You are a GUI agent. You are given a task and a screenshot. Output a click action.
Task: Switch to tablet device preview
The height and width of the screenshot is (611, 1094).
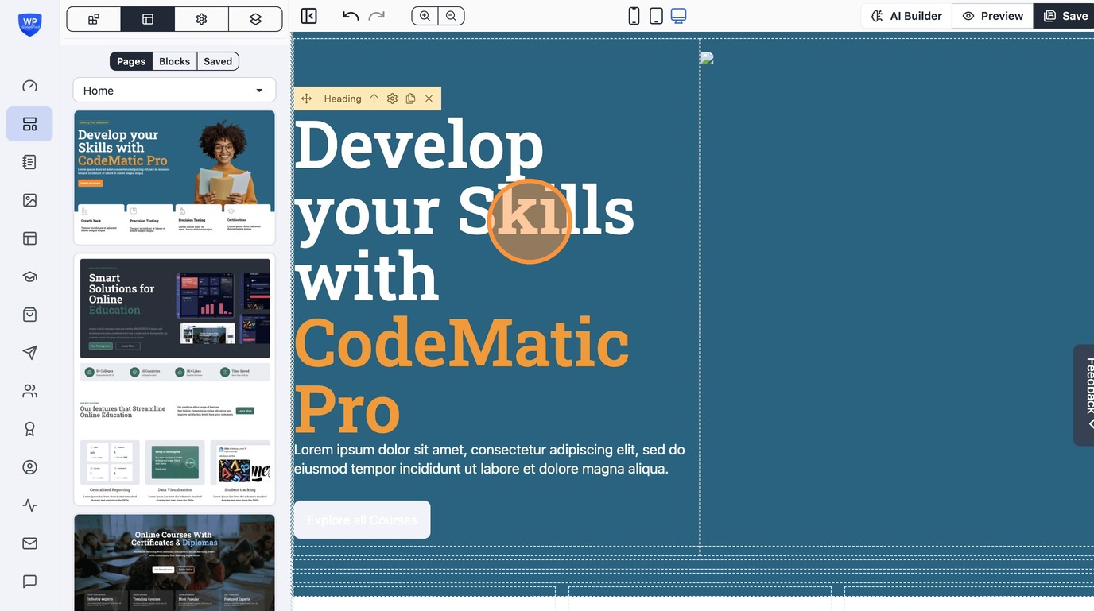pyautogui.click(x=656, y=16)
